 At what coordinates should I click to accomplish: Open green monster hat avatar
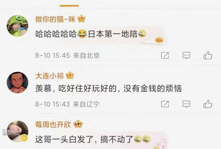[17, 26]
